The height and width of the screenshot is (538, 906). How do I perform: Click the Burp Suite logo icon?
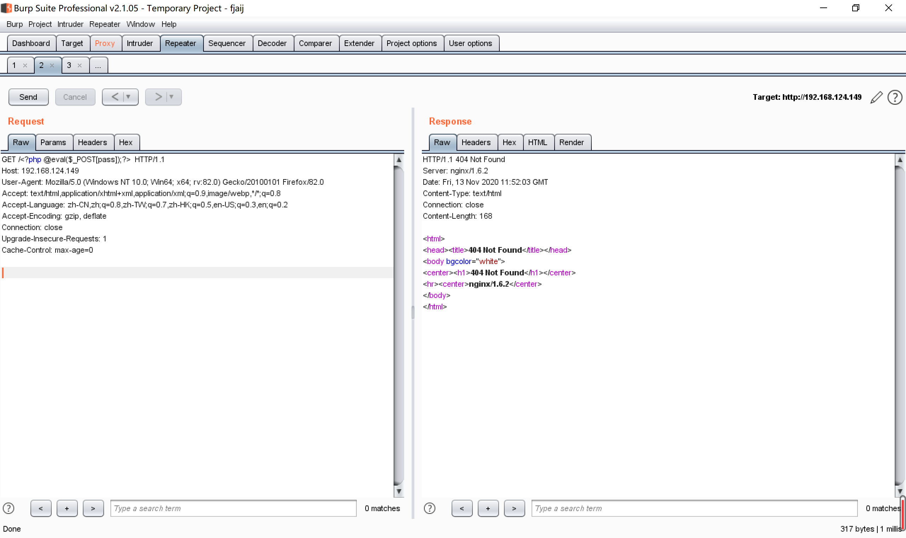(x=6, y=8)
